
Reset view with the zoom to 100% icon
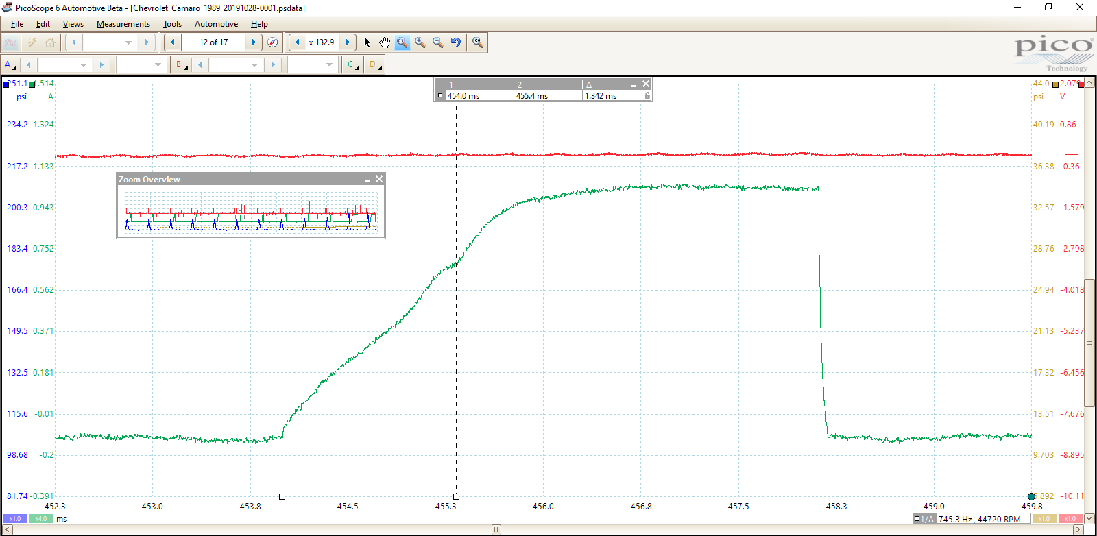pyautogui.click(x=477, y=42)
